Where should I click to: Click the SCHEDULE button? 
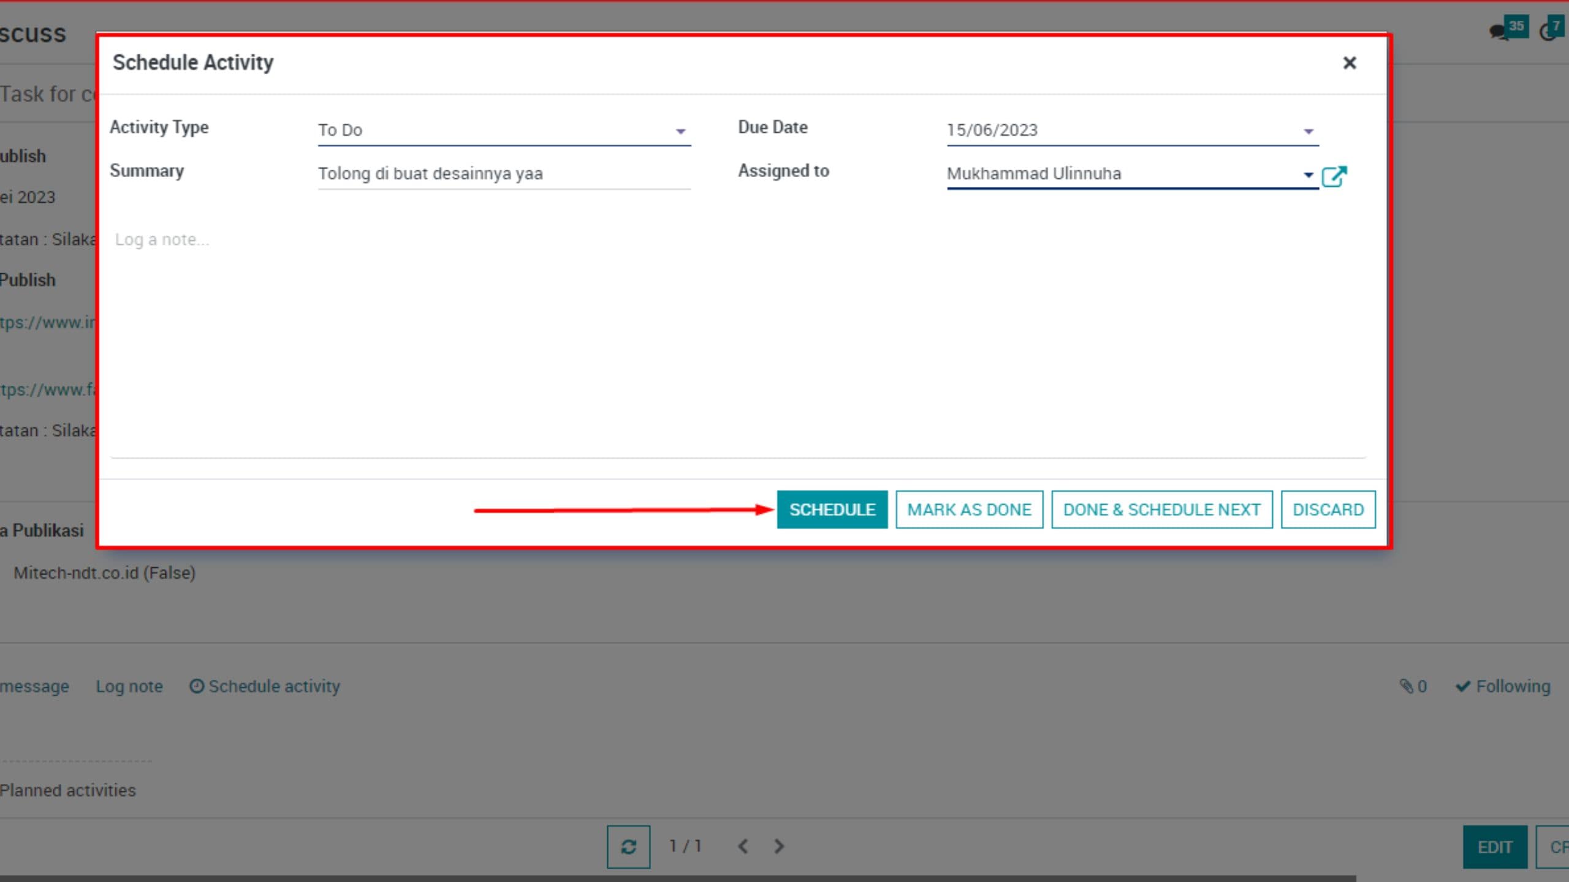[832, 510]
